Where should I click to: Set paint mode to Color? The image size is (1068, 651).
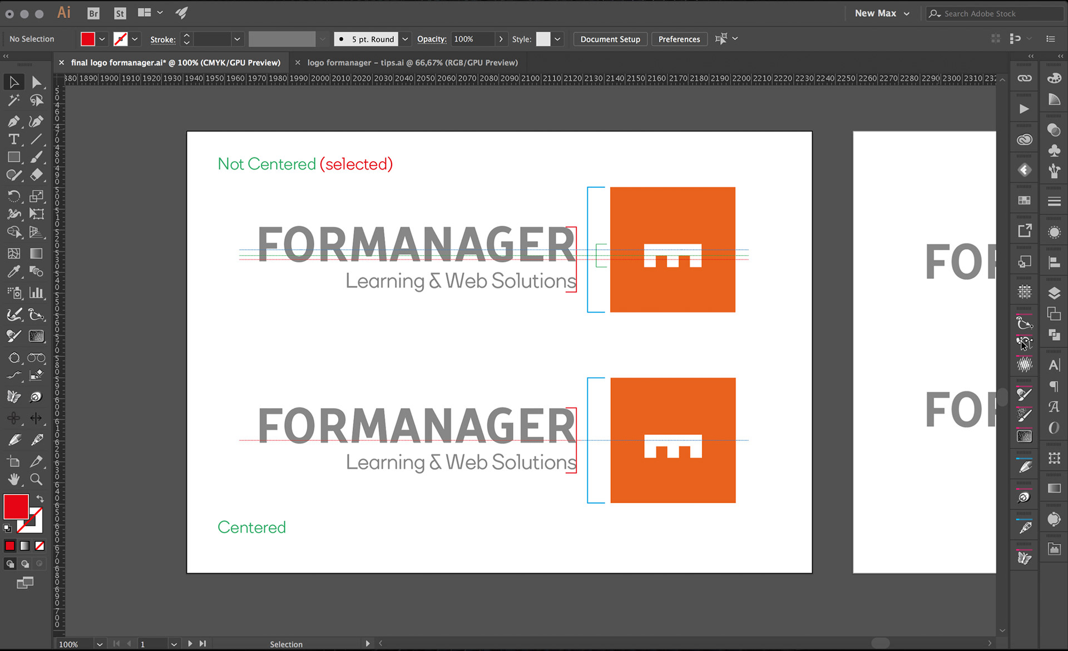tap(10, 546)
